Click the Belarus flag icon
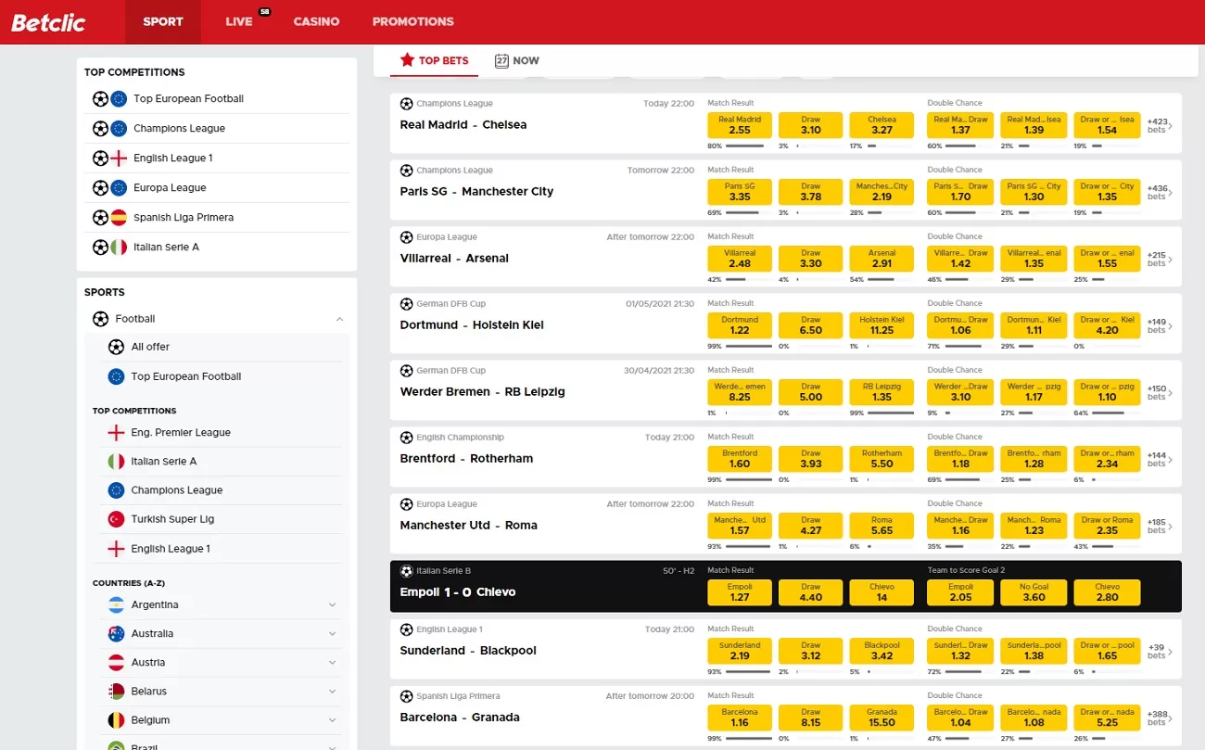Image resolution: width=1205 pixels, height=750 pixels. [x=116, y=691]
